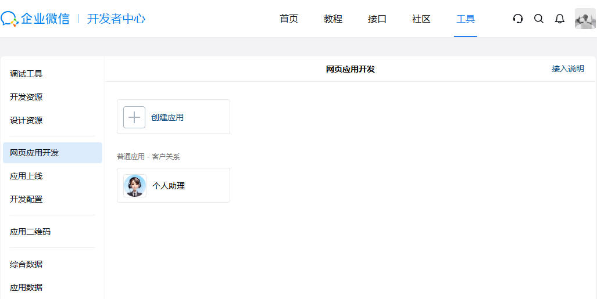Screen dimensions: 597x299
Task: Select 调试工具 in the sidebar
Action: (x=26, y=74)
